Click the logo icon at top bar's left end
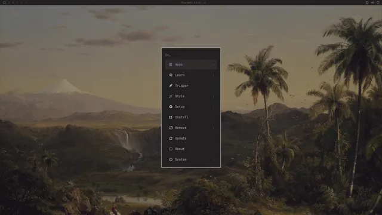The image size is (382, 215). pos(4,2)
